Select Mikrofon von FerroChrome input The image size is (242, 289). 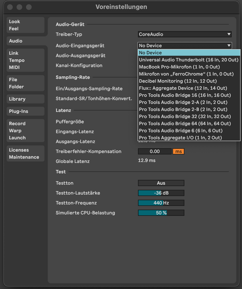click(x=189, y=74)
